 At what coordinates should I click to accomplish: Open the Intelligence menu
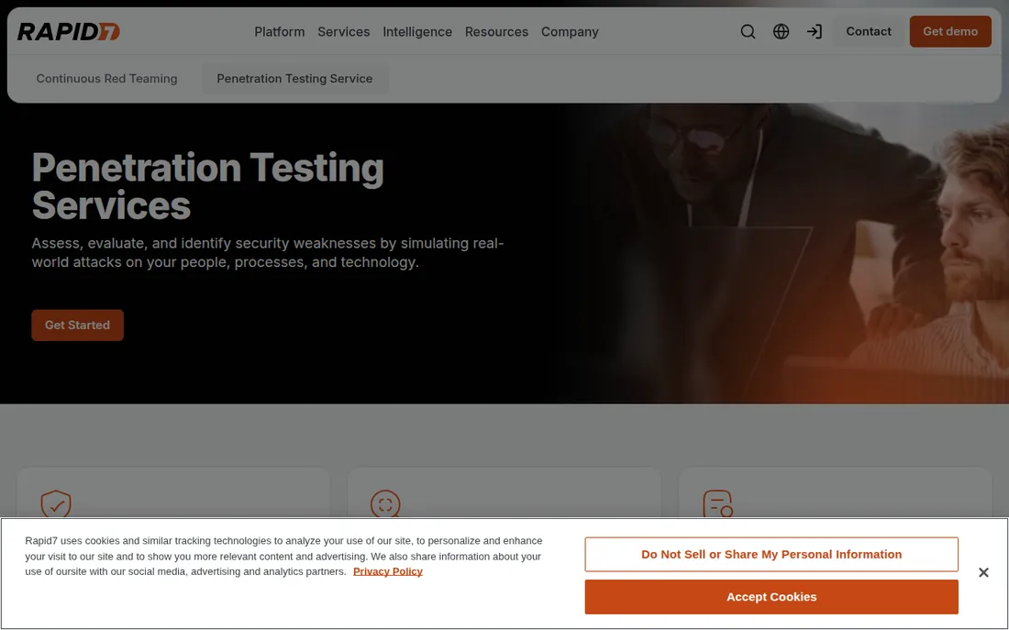coord(417,31)
